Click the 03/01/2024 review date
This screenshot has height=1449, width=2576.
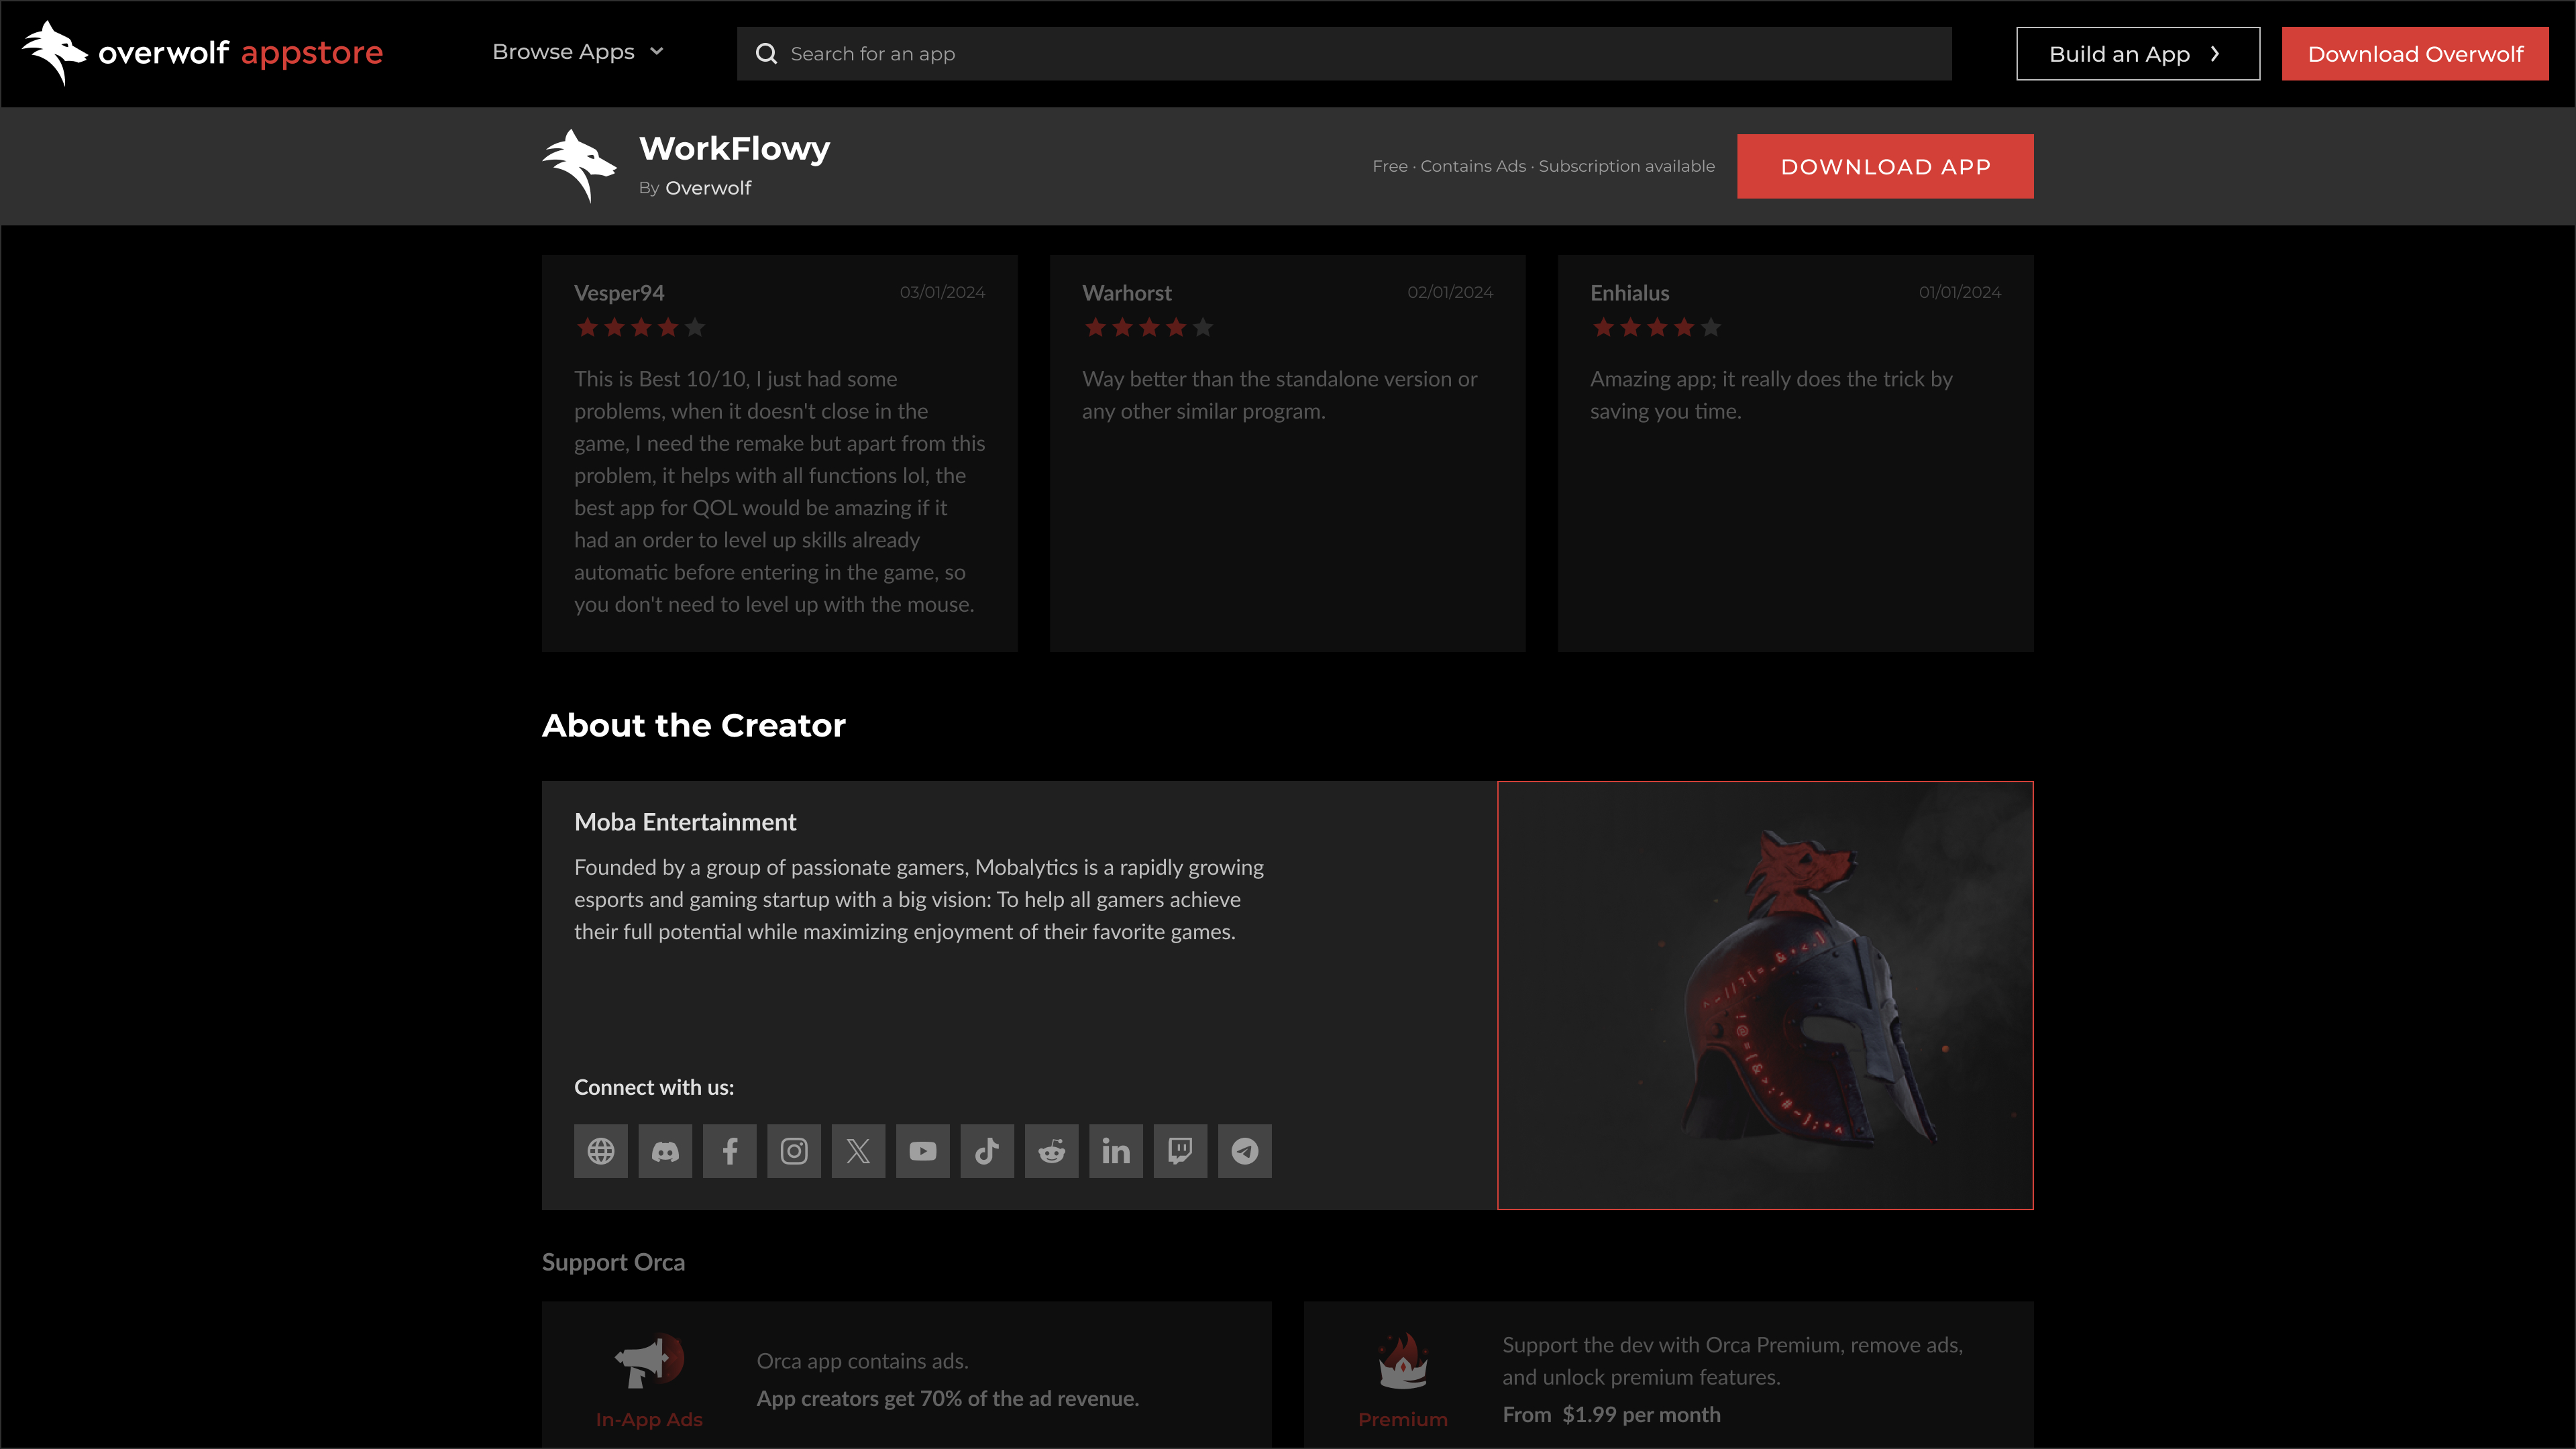point(942,292)
